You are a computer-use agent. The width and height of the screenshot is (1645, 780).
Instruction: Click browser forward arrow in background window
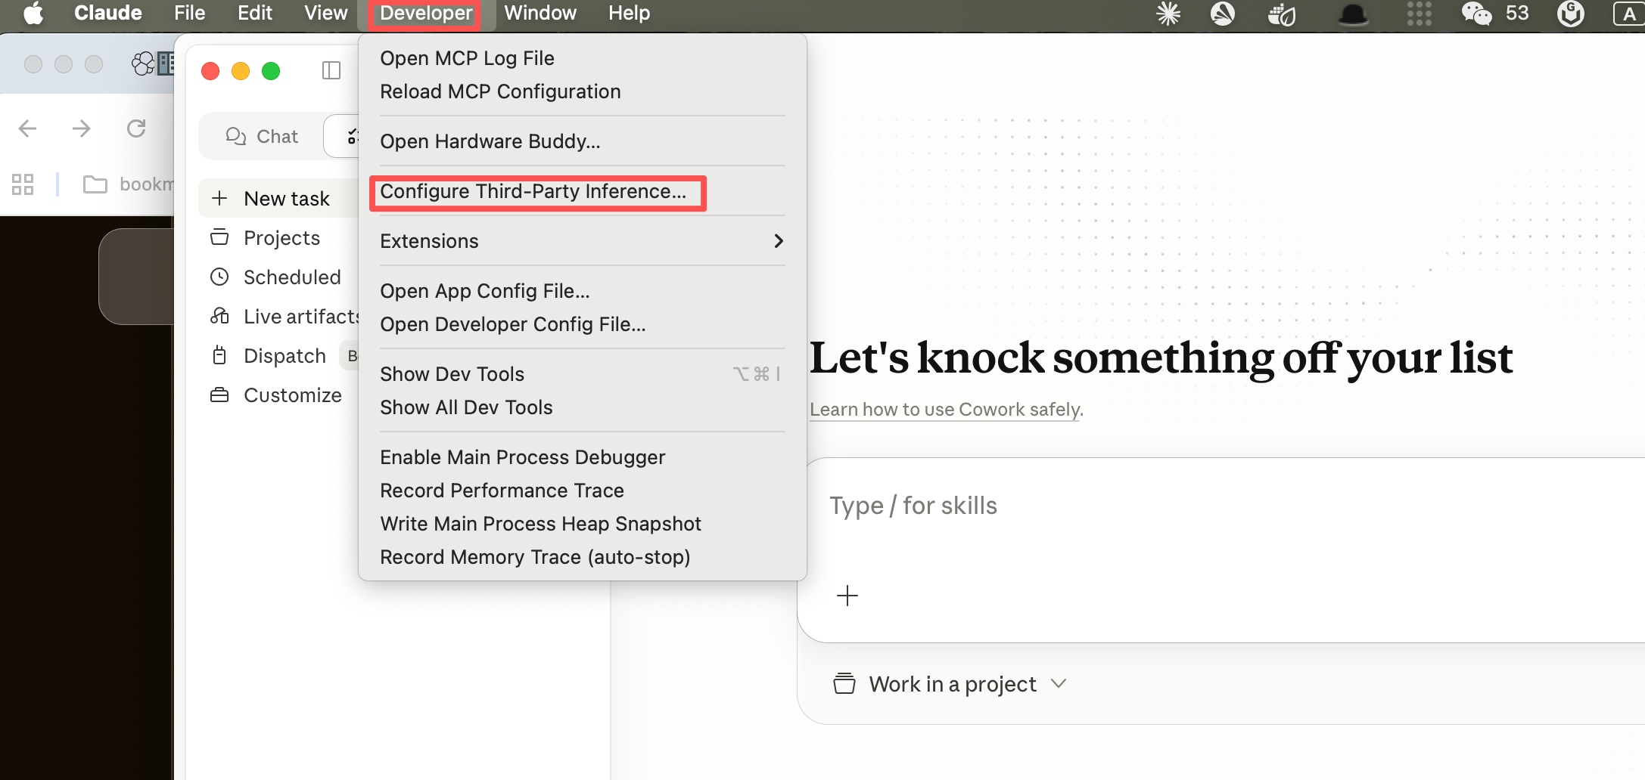[x=81, y=128]
